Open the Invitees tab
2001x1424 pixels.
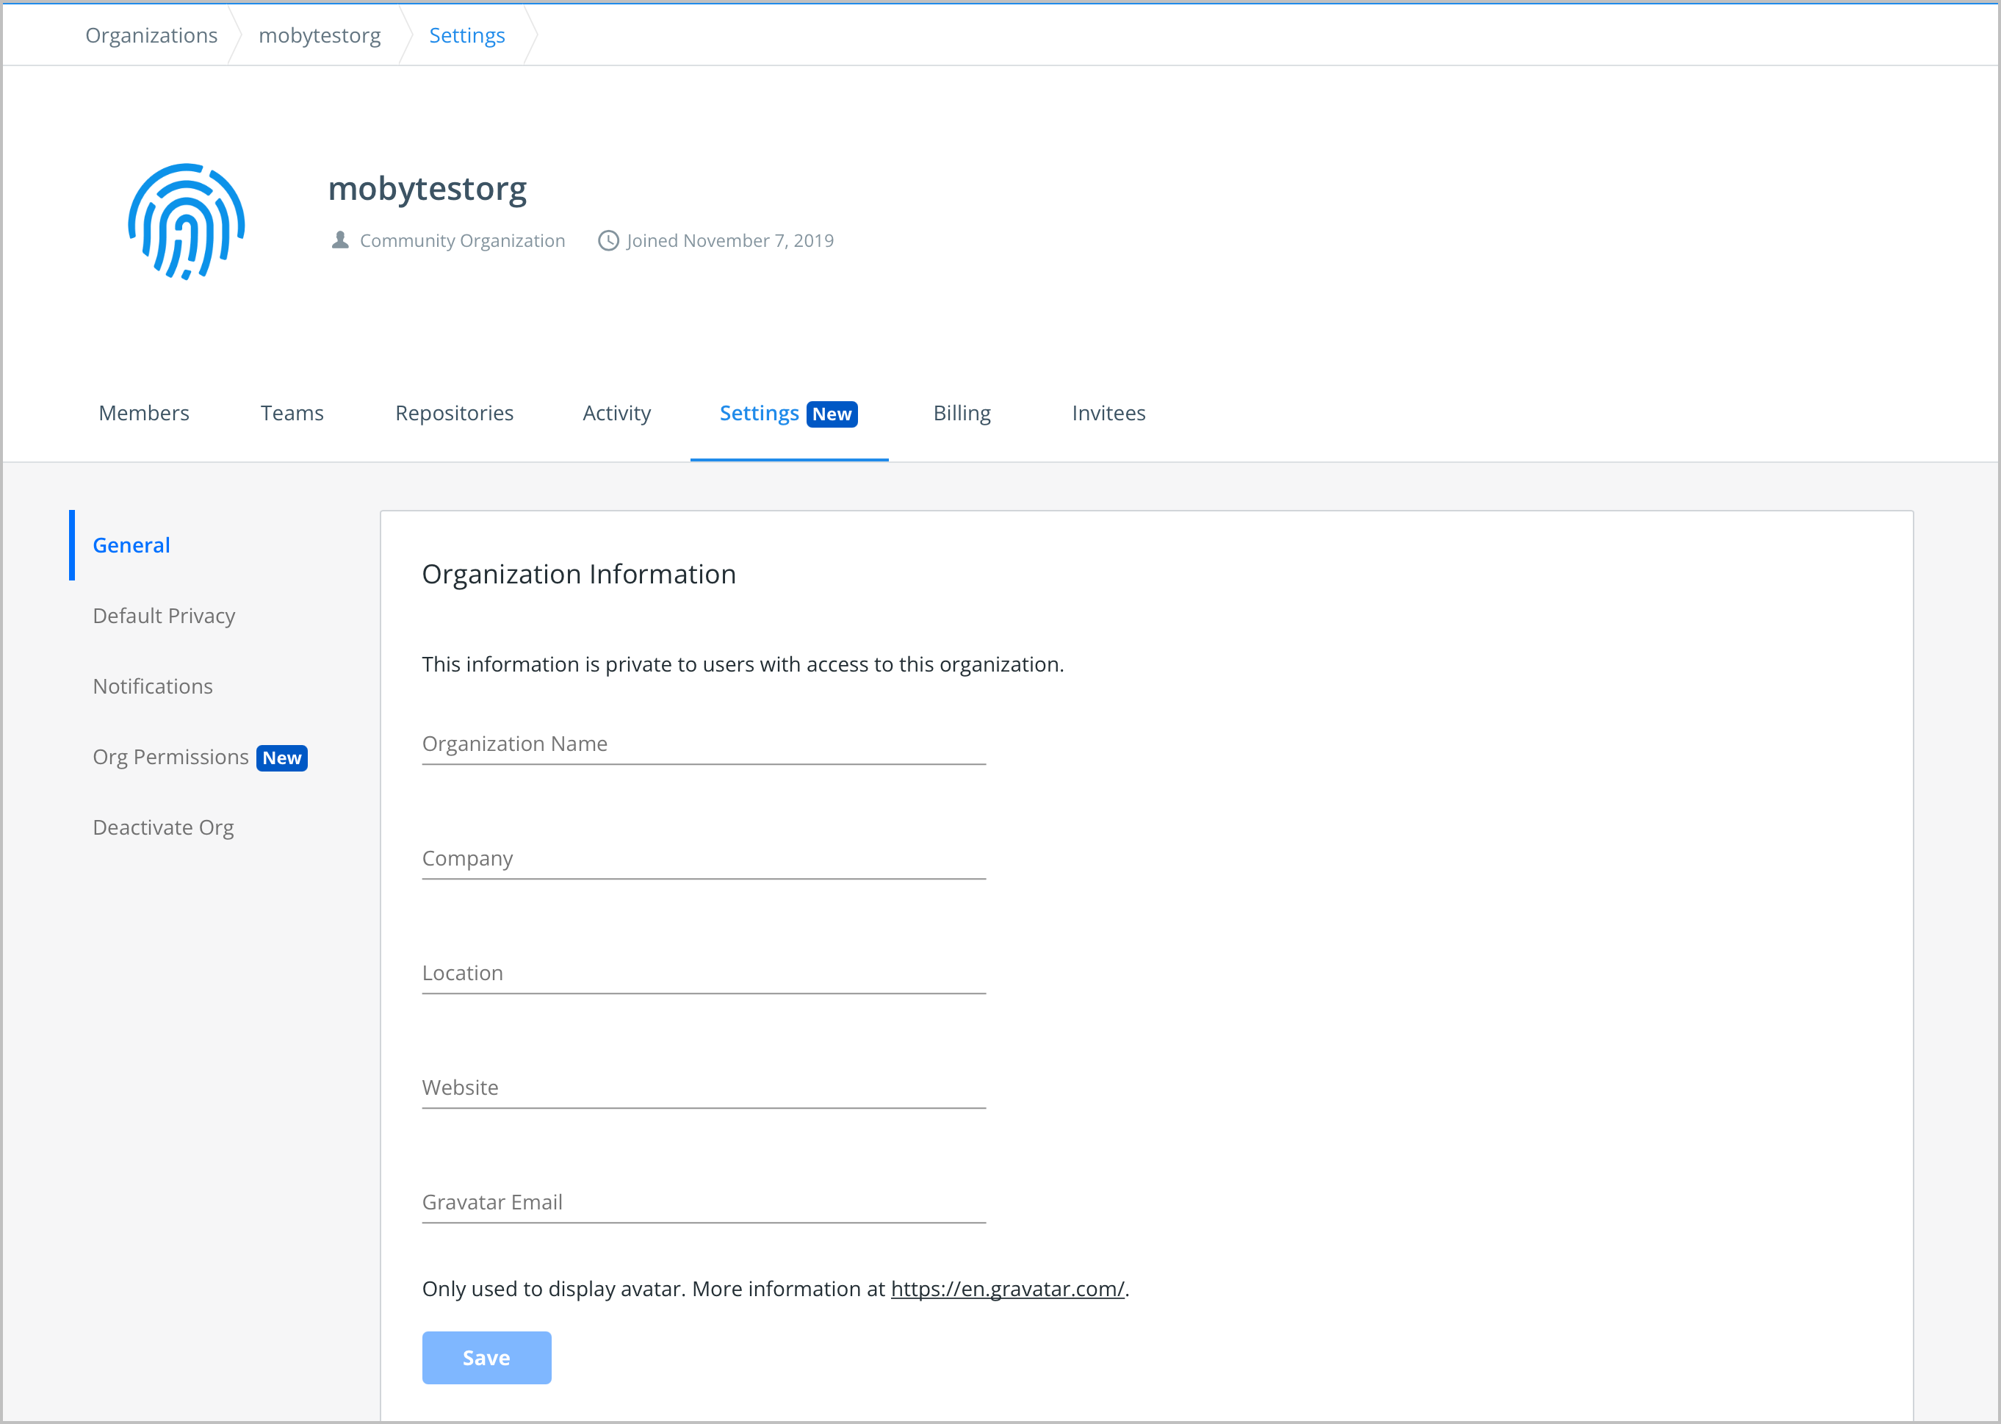[1108, 413]
